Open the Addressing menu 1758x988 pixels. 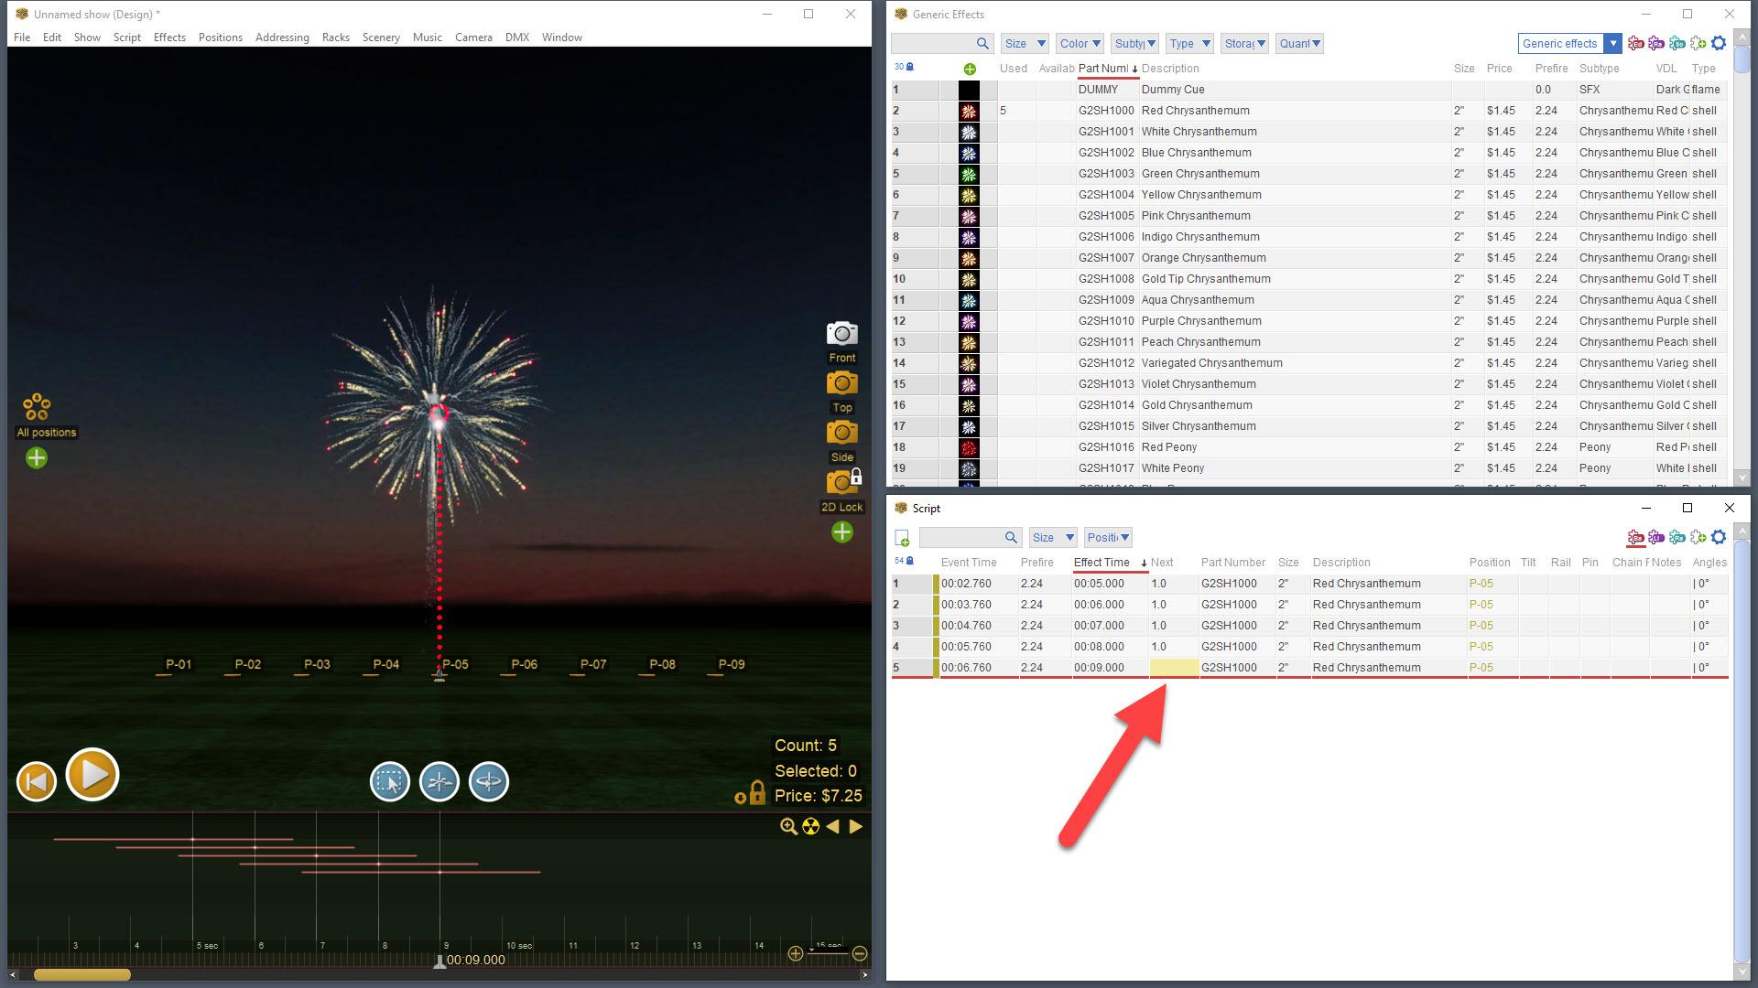point(281,38)
